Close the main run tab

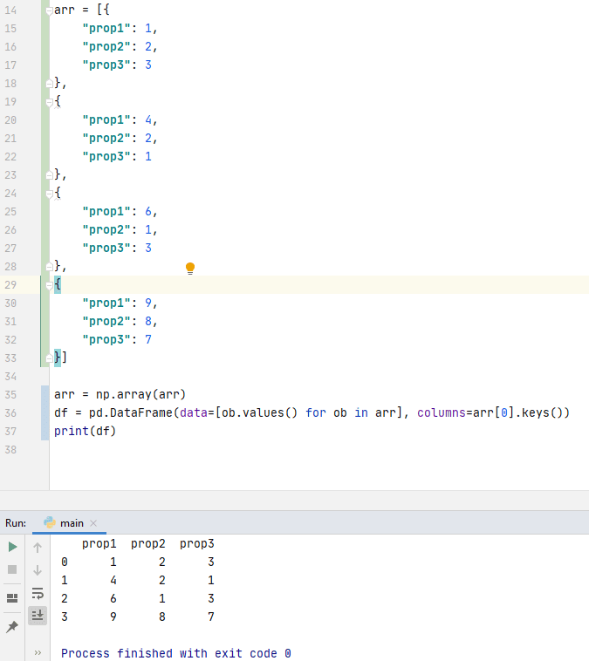[x=93, y=523]
